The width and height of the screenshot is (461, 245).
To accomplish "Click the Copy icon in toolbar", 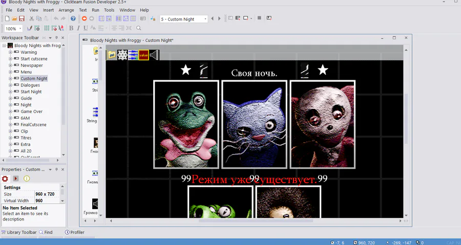I will point(39,18).
